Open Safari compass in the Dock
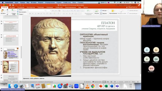Image resolution: width=162 pixels, height=91 pixels. (x=16, y=86)
